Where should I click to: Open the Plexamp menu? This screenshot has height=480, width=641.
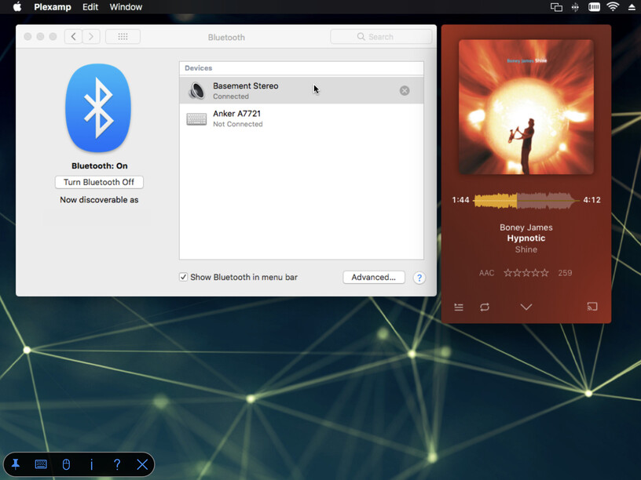(53, 7)
